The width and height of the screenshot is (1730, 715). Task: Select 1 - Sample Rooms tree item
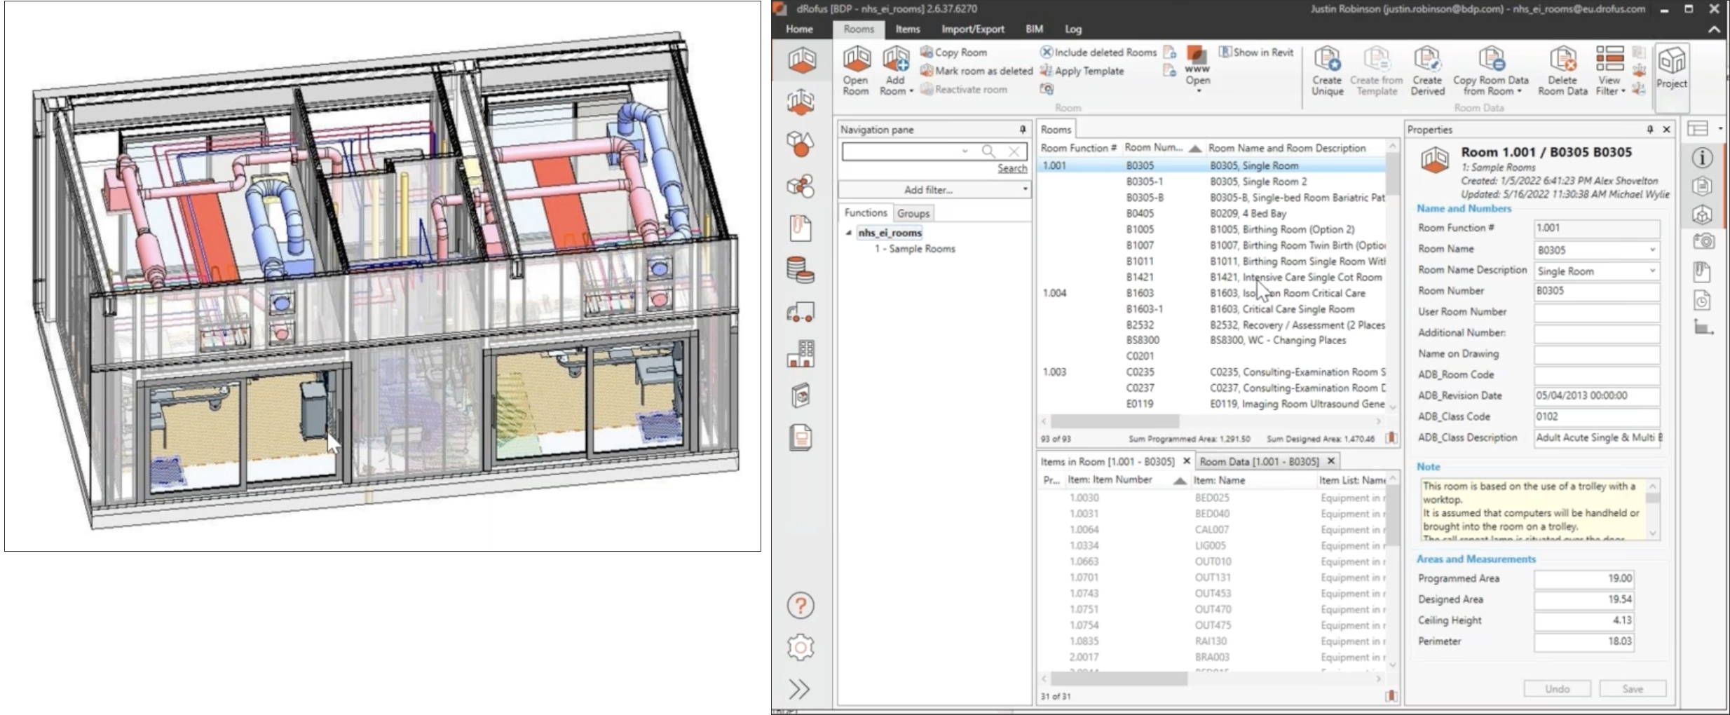point(914,249)
